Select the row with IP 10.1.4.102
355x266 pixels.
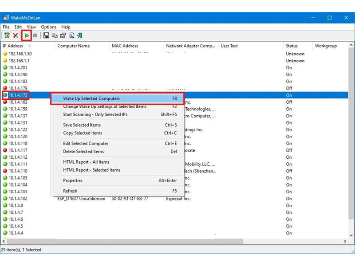(174, 199)
